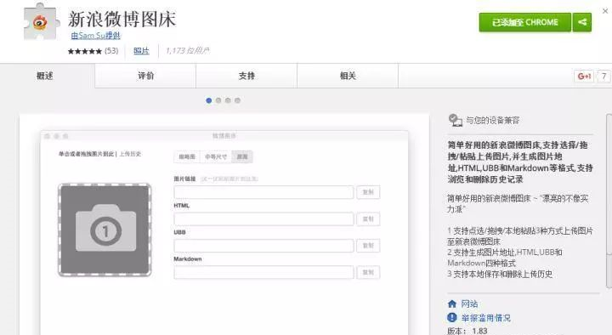Select the third carousel dot
The height and width of the screenshot is (335, 612).
coord(228,100)
